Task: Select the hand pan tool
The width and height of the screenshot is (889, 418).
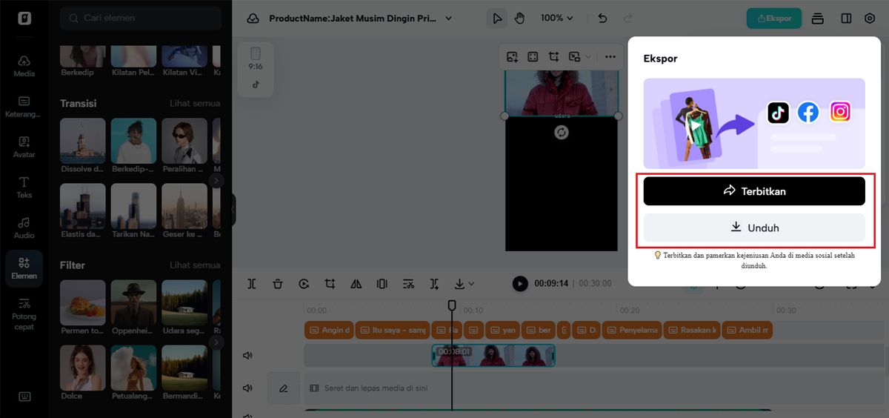Action: pyautogui.click(x=519, y=18)
